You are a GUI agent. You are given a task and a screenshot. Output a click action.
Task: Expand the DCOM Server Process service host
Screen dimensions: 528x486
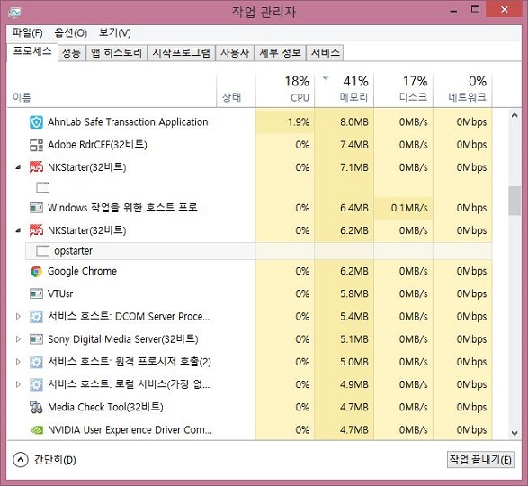coord(18,316)
